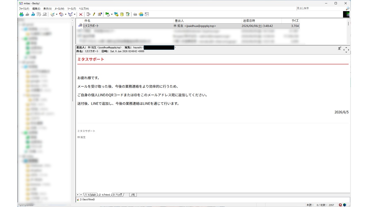This screenshot has height=207, width=368.
Task: Click the add-contact person icon in the message header
Action: click(x=340, y=49)
